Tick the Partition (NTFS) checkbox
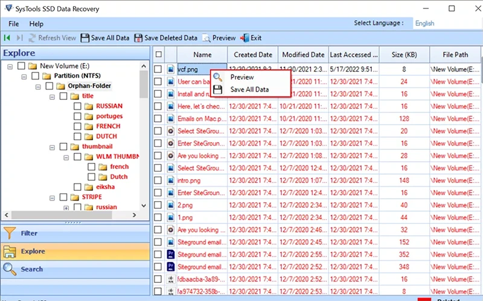 36,76
